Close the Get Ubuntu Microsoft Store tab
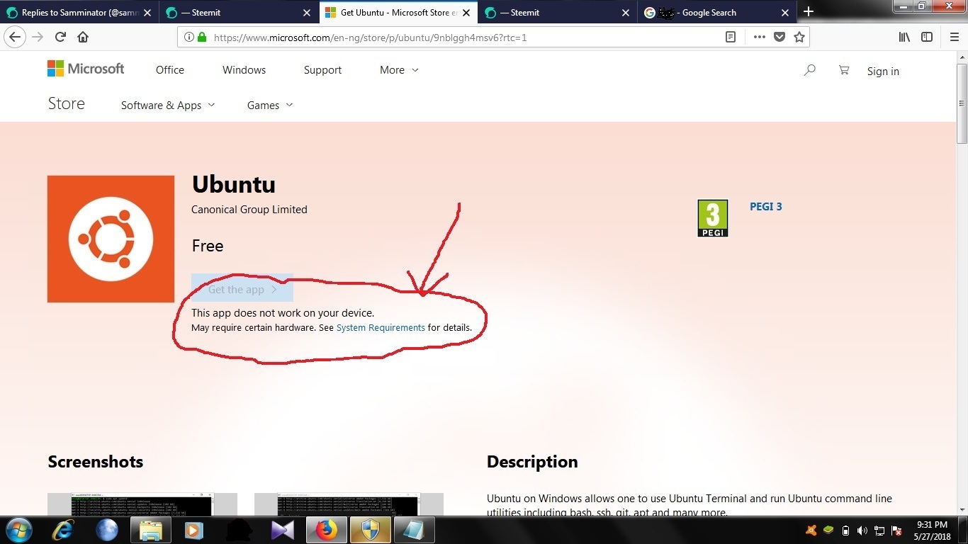 pos(466,13)
